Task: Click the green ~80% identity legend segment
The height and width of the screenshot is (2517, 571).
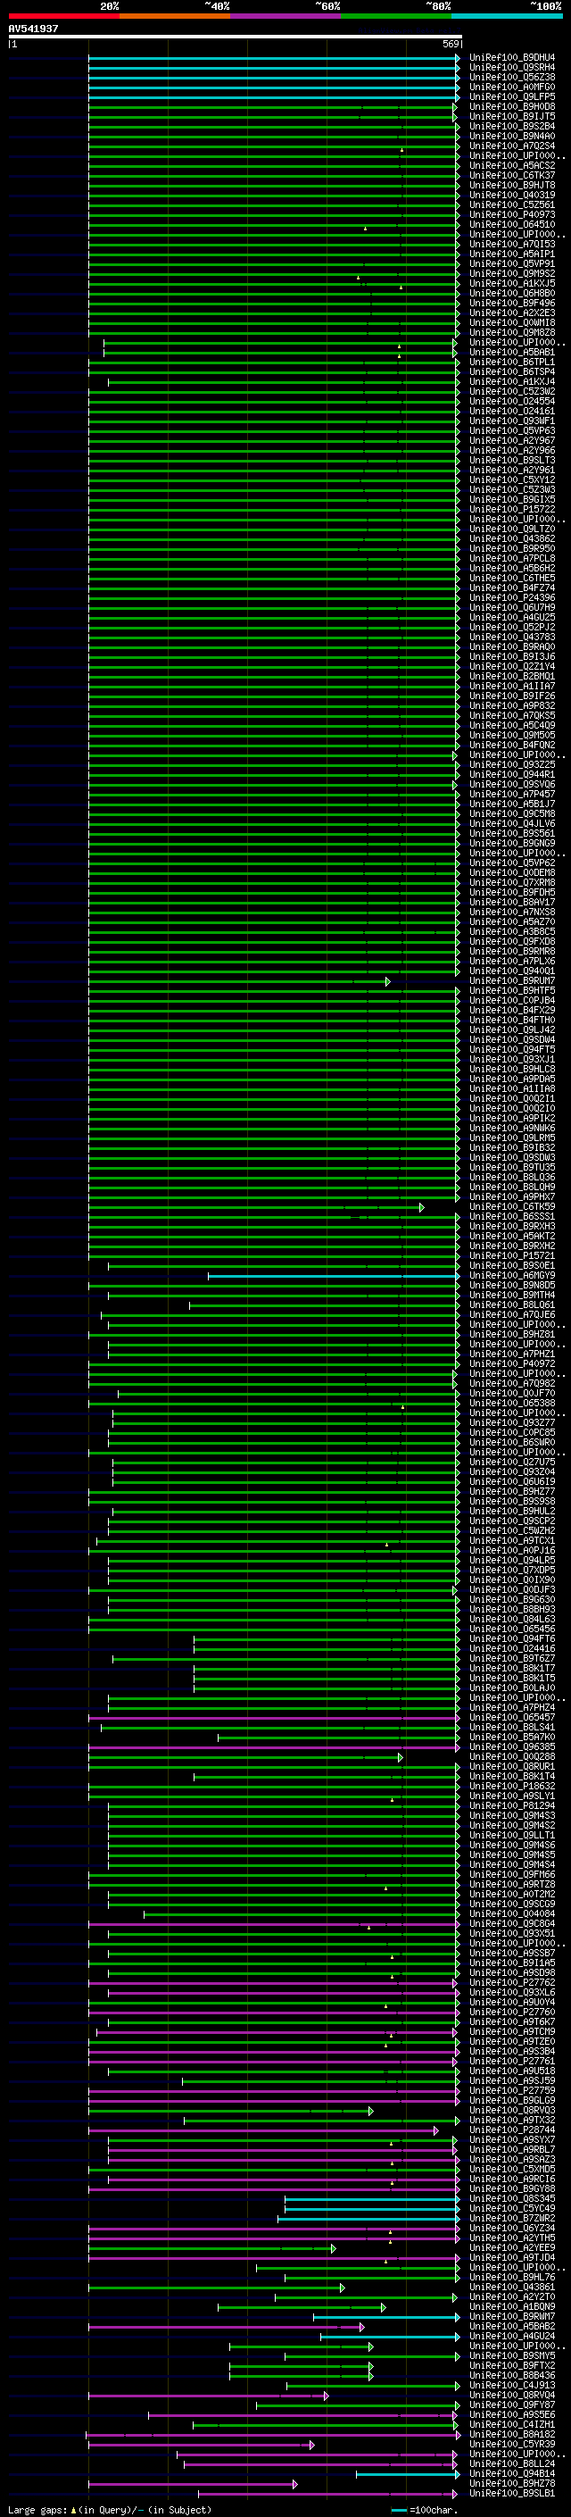Action: click(x=396, y=16)
